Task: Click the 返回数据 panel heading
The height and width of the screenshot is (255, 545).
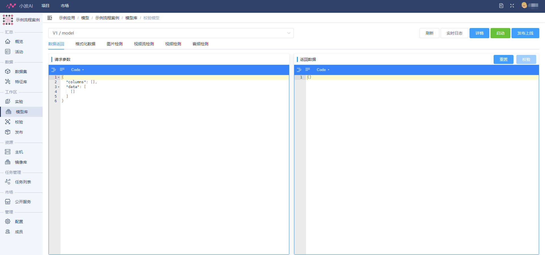Action: click(308, 59)
